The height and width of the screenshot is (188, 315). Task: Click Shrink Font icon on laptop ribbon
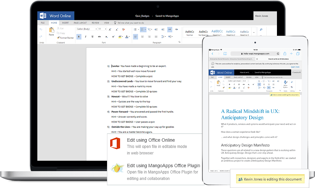click(x=117, y=29)
